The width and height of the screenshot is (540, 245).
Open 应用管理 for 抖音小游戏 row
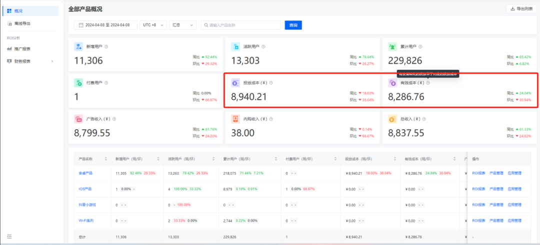point(514,205)
